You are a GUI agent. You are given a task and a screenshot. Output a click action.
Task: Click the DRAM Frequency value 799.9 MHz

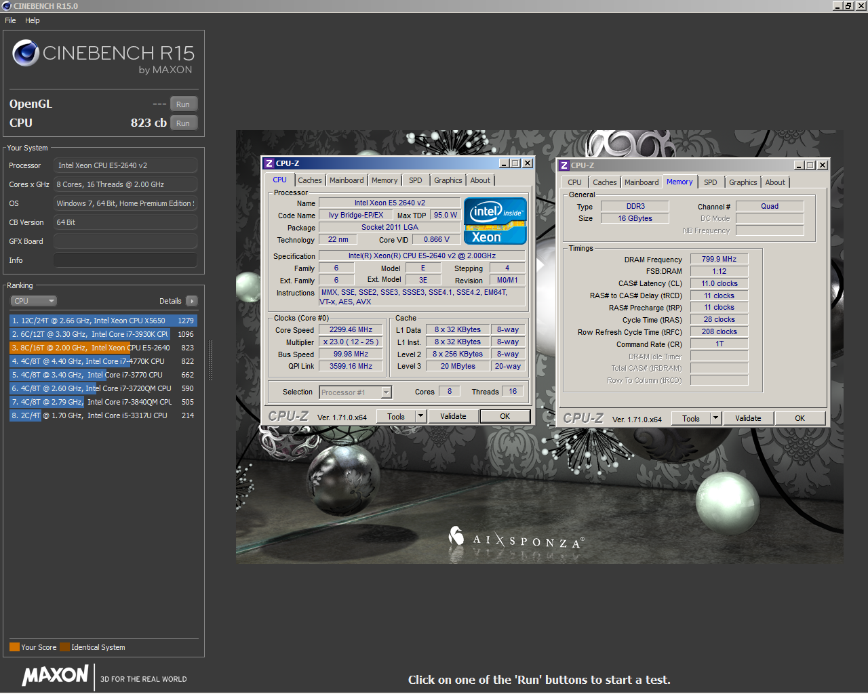coord(719,259)
